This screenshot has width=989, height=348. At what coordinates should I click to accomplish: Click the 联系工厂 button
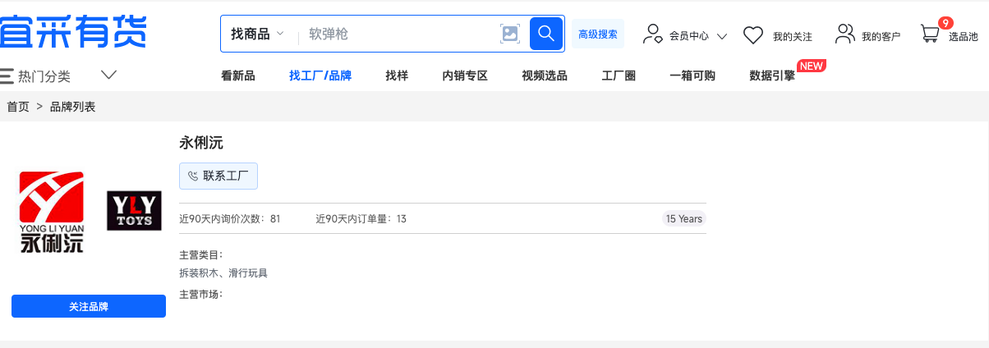click(218, 176)
